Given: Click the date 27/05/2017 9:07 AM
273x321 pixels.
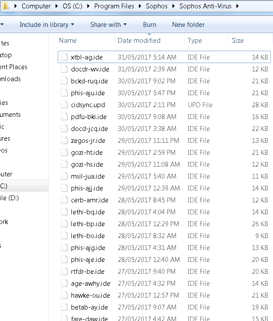Looking at the screenshot, I should [147, 307].
